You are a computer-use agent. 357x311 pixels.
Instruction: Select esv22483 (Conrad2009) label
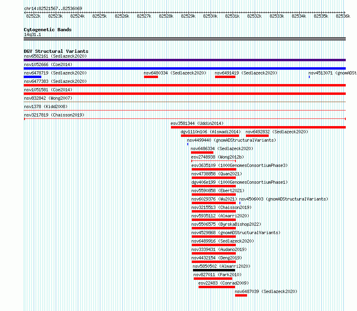(223, 283)
